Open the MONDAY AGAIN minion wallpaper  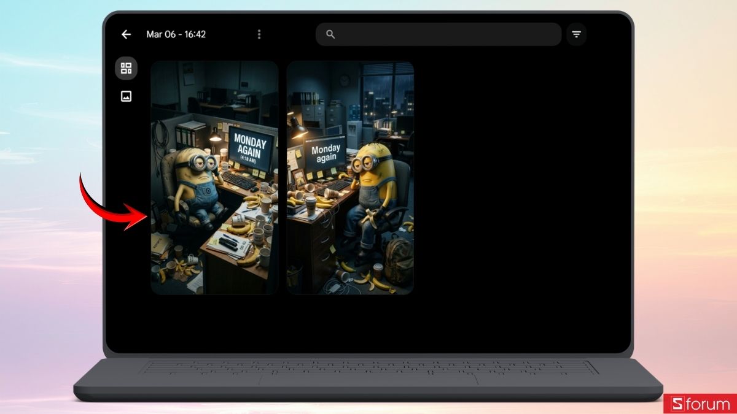click(x=214, y=178)
